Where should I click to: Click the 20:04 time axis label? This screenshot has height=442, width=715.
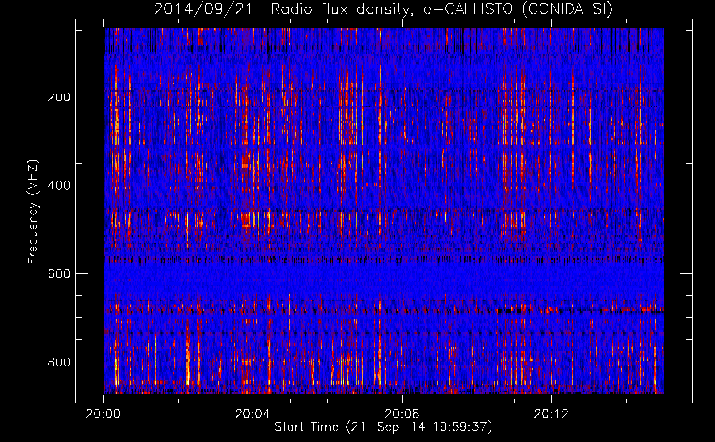(x=252, y=414)
